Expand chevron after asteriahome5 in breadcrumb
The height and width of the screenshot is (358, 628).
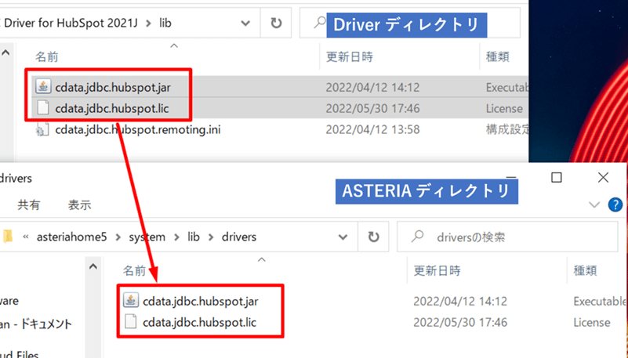[118, 237]
